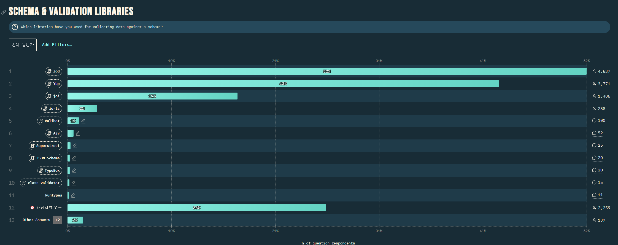
Task: Open the Zod library tag
Action: tap(54, 71)
